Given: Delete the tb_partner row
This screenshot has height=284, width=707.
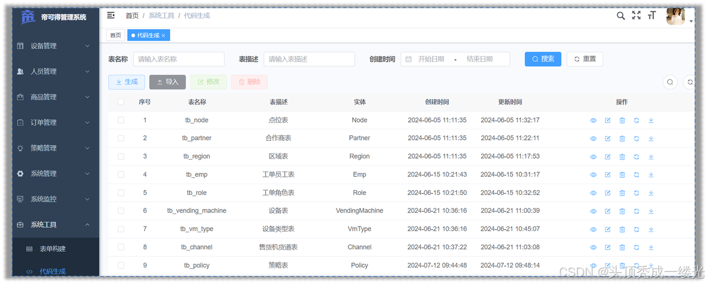Looking at the screenshot, I should (622, 138).
